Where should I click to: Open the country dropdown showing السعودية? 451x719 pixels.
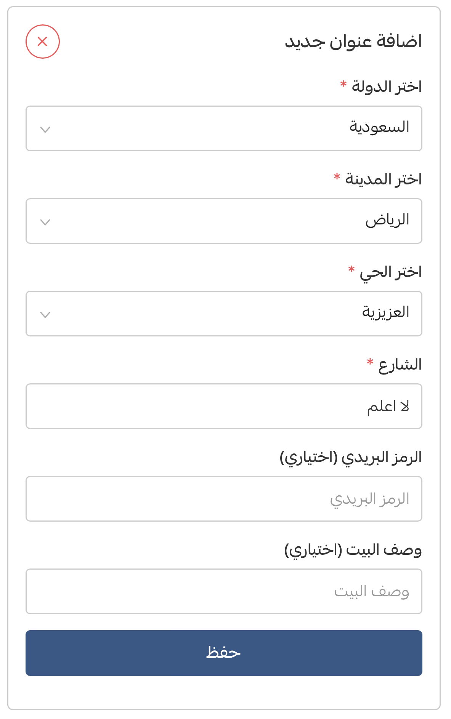(x=224, y=128)
